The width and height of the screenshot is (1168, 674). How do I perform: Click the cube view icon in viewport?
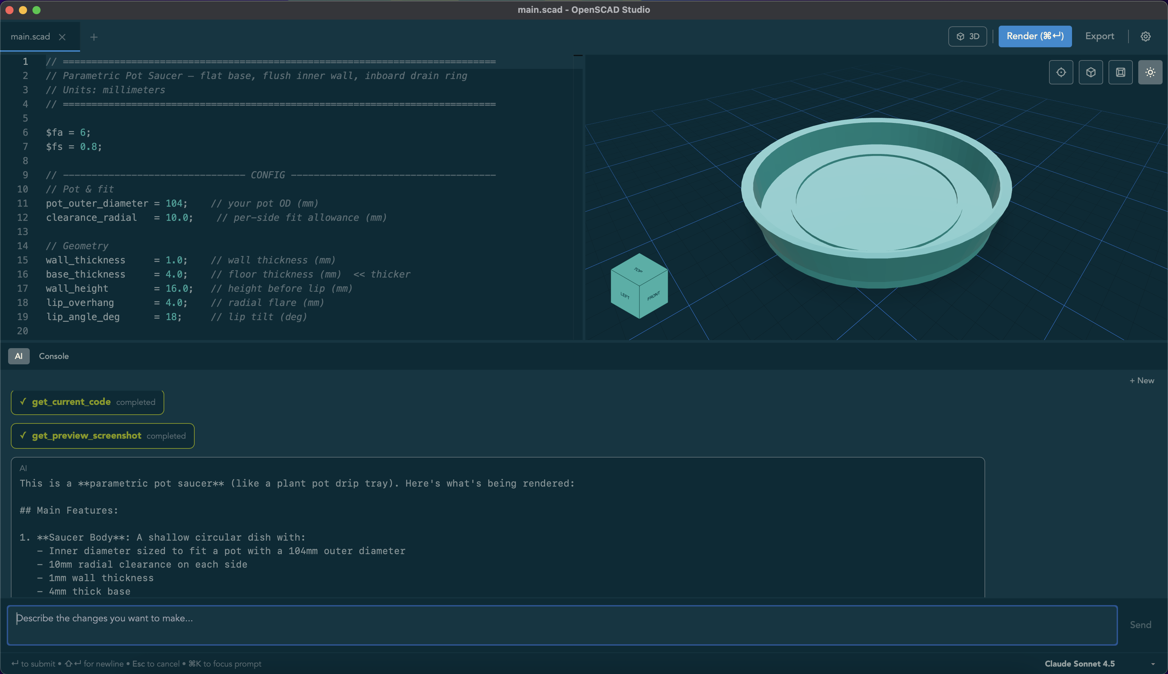pos(1091,72)
